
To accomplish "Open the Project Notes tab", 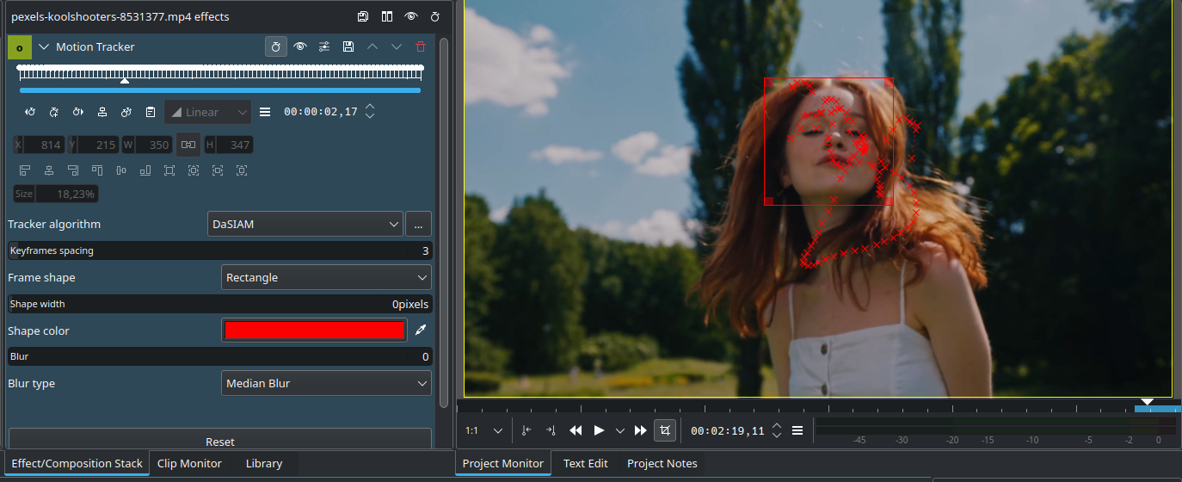I will 662,463.
